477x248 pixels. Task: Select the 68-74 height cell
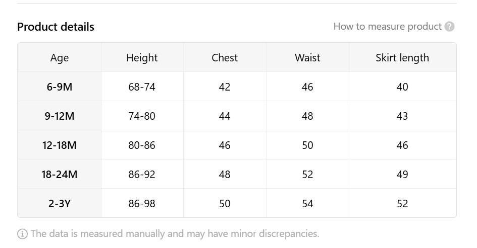[142, 87]
